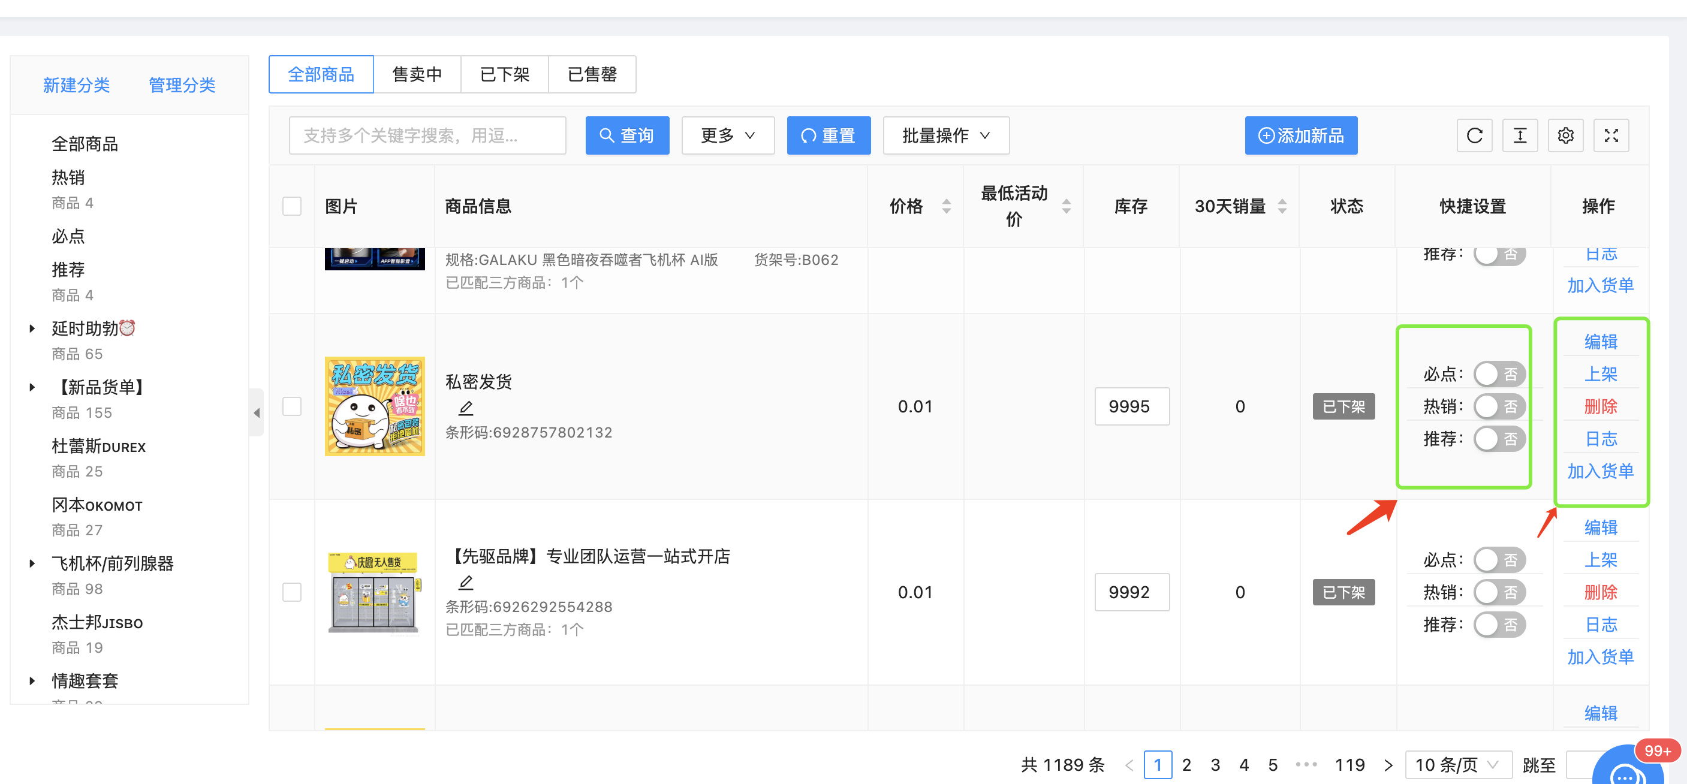Click the row density icon
The height and width of the screenshot is (784, 1687).
[x=1519, y=135]
